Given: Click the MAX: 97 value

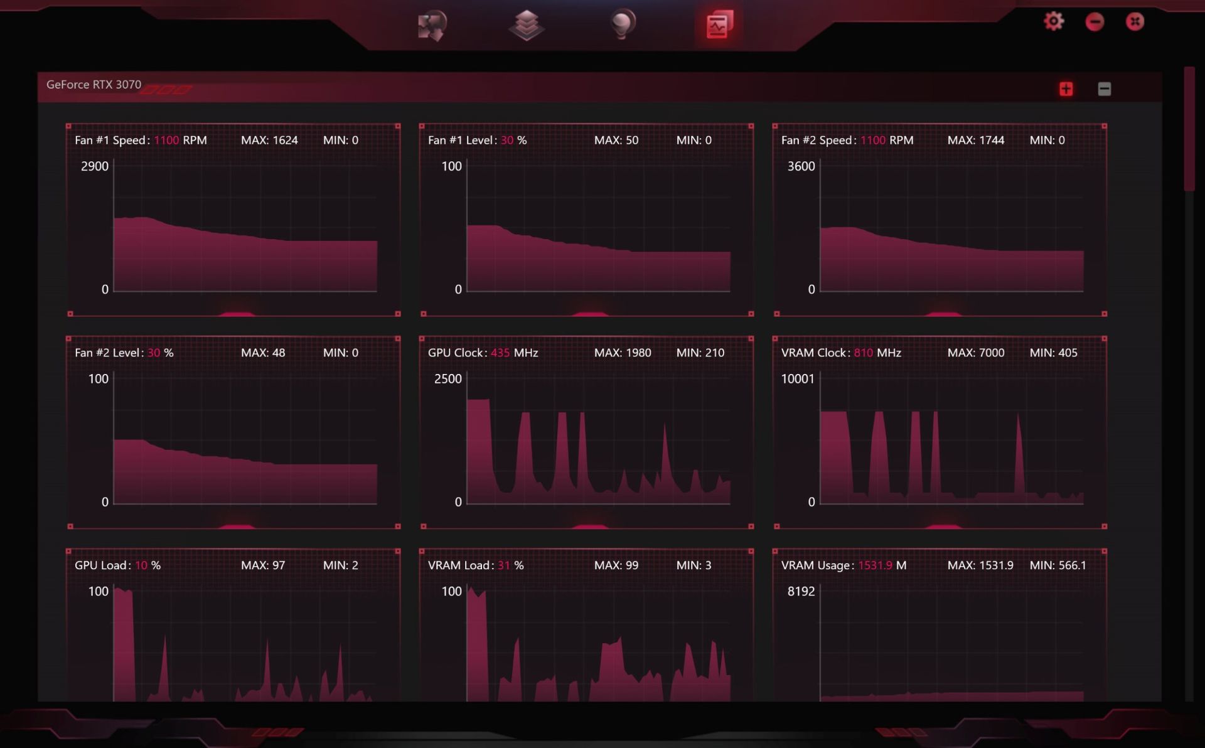Looking at the screenshot, I should tap(263, 566).
